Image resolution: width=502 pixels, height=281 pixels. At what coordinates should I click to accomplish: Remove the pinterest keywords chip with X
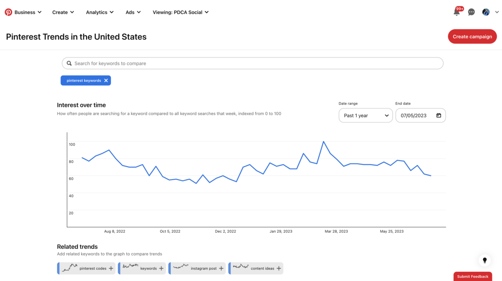[106, 80]
